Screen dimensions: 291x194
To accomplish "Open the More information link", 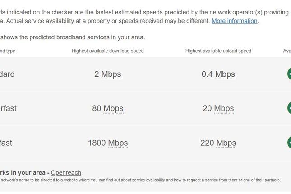I will [x=235, y=21].
